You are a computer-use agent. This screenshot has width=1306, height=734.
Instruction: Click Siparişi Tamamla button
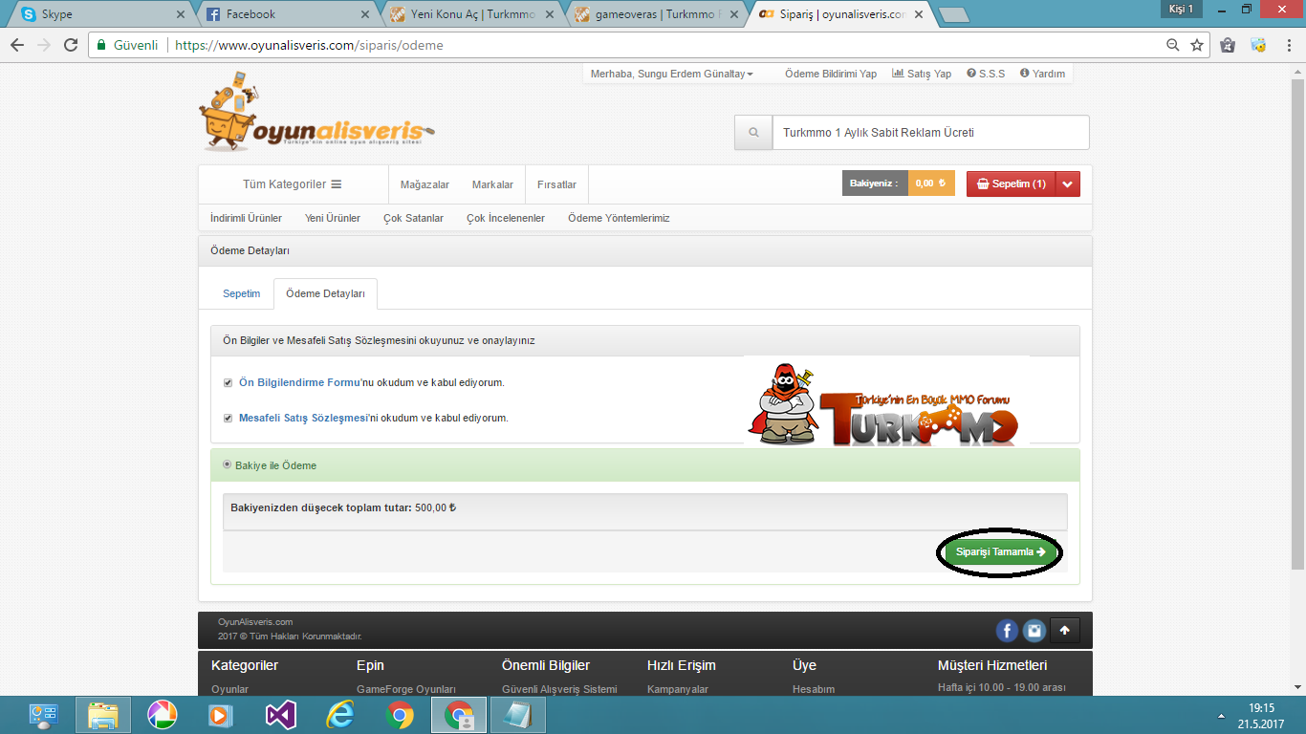(1000, 551)
